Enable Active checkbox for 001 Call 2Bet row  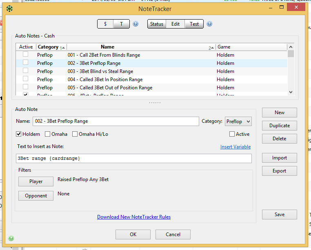tap(25, 54)
